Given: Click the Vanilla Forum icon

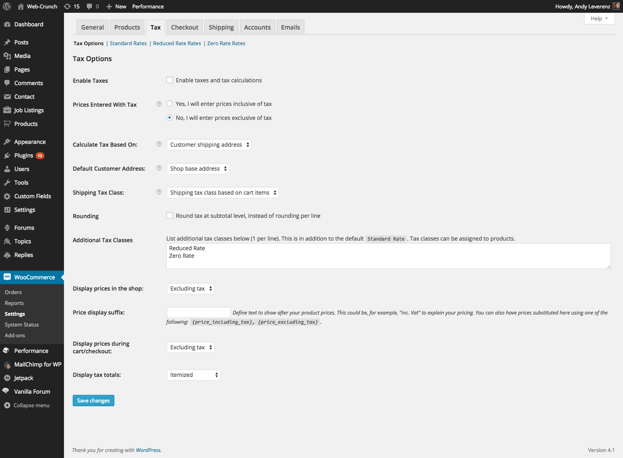Looking at the screenshot, I should click(x=6, y=391).
